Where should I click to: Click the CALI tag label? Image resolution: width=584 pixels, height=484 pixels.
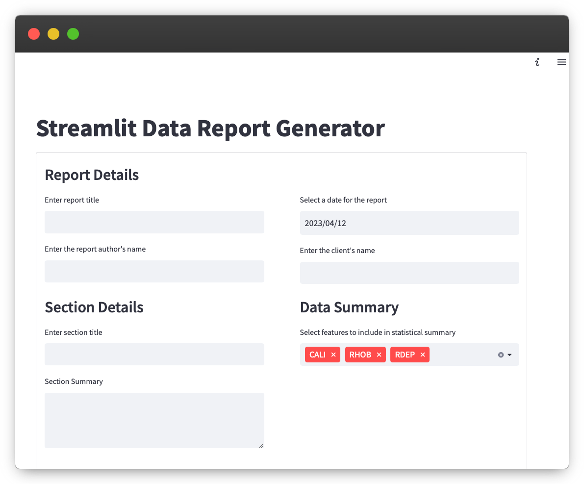[317, 355]
